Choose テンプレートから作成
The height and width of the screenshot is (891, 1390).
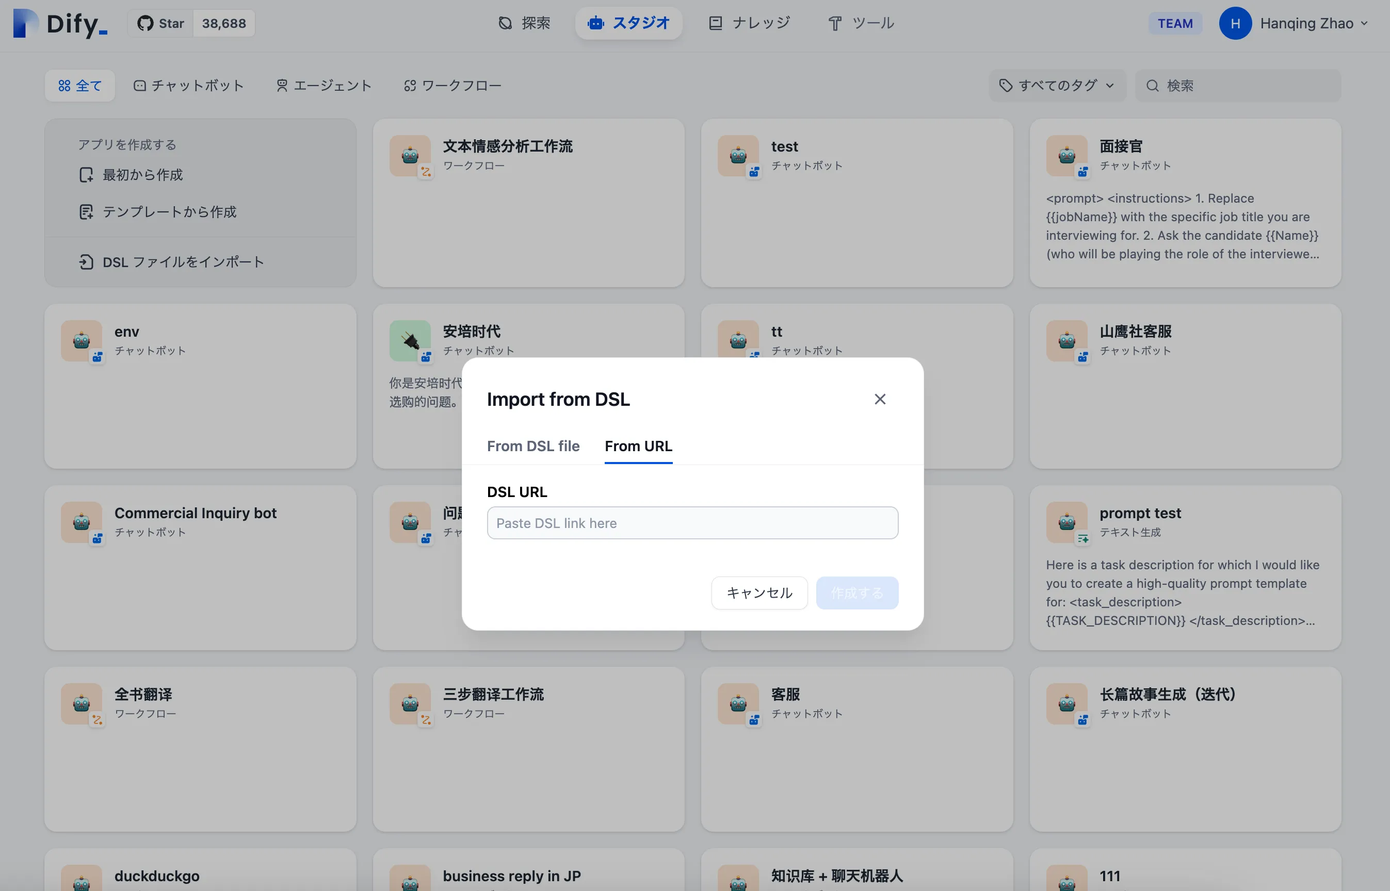click(x=169, y=212)
